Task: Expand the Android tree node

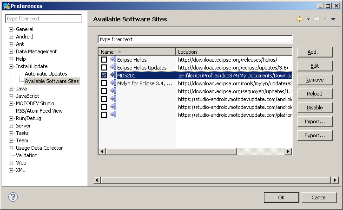Action: (11, 37)
